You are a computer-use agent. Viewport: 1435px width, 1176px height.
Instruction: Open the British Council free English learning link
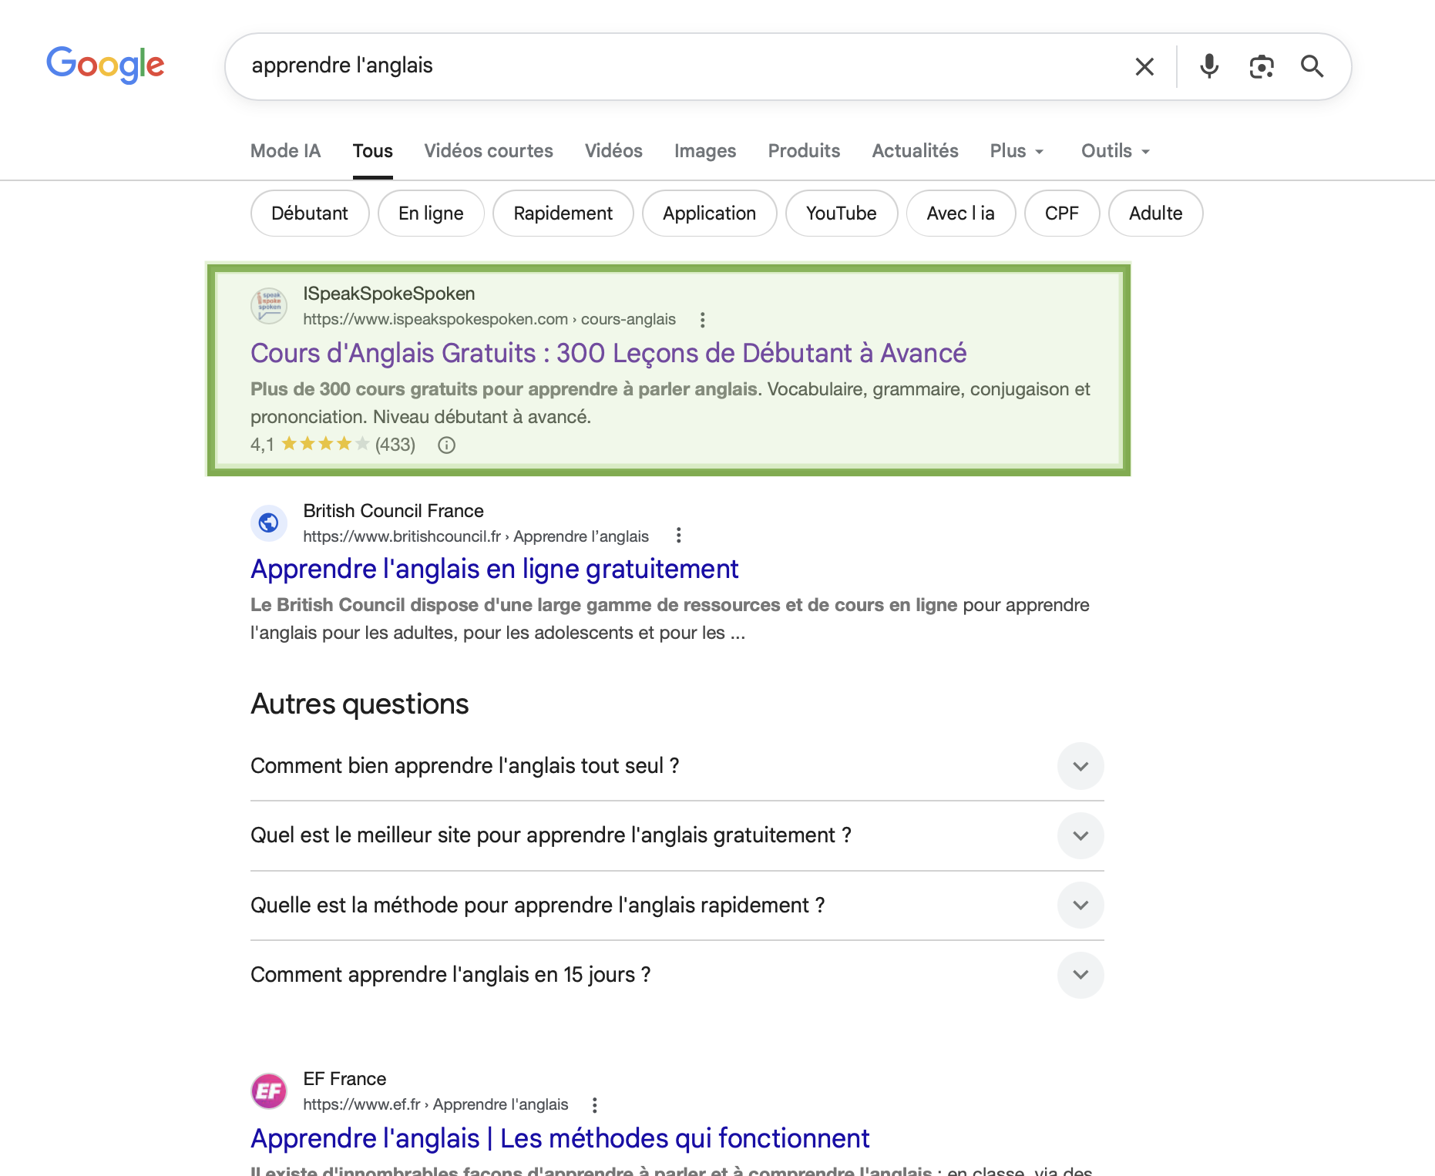(493, 569)
